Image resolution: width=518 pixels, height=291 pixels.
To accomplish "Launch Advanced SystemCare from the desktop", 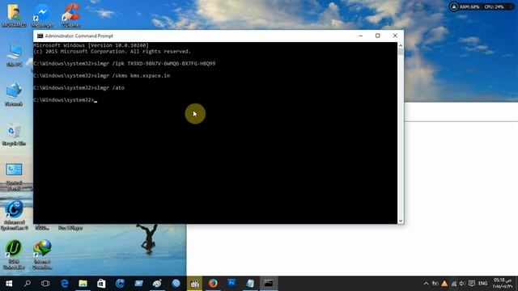I will point(14,215).
